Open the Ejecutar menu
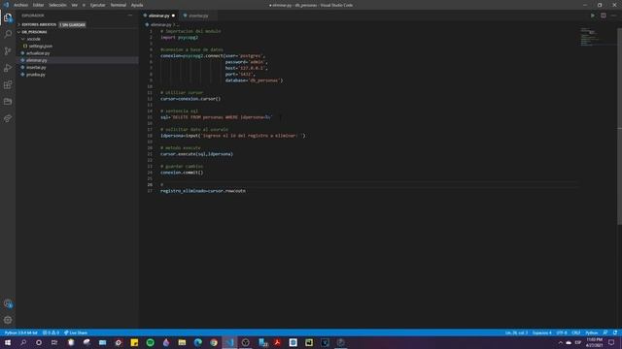Screen dimensions: 622x349 [x=97, y=5]
